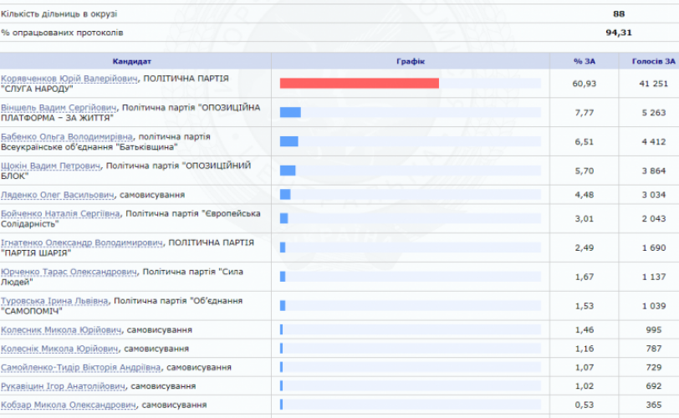This screenshot has height=418, width=679.
Task: Click the vote count 1 039
Action: [x=653, y=305]
